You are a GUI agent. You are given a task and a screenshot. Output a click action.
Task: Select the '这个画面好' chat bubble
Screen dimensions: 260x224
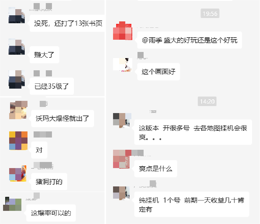coord(159,72)
